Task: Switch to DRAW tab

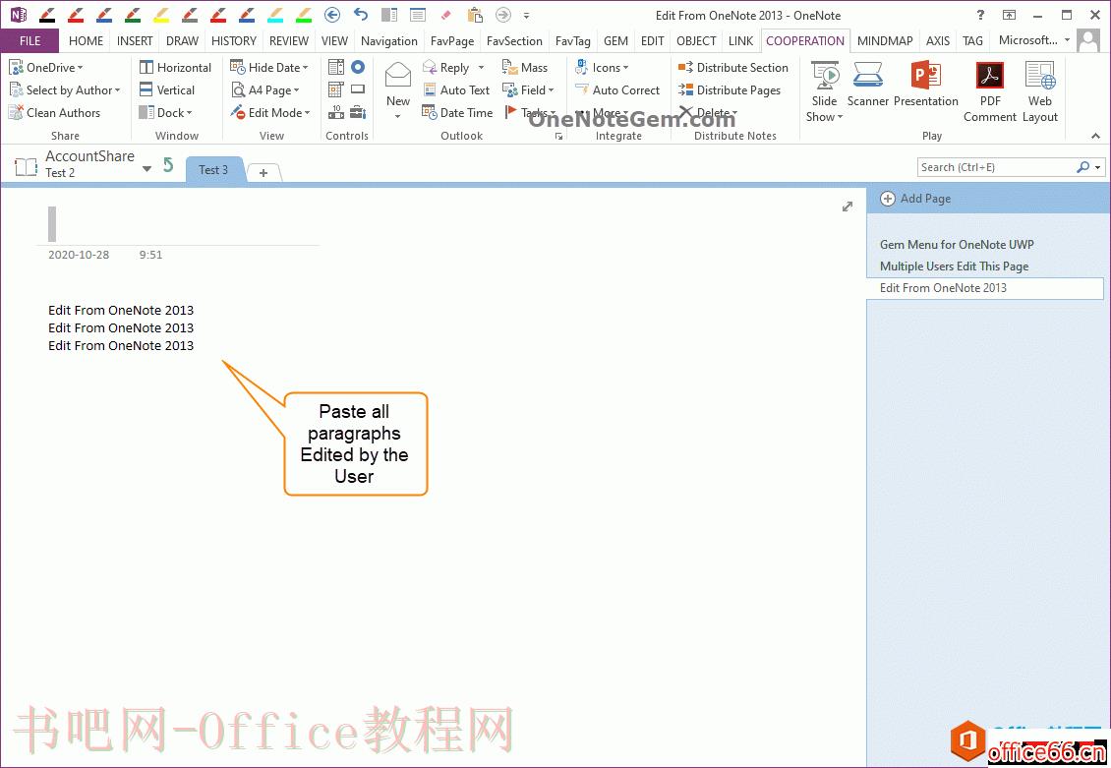Action: tap(182, 41)
